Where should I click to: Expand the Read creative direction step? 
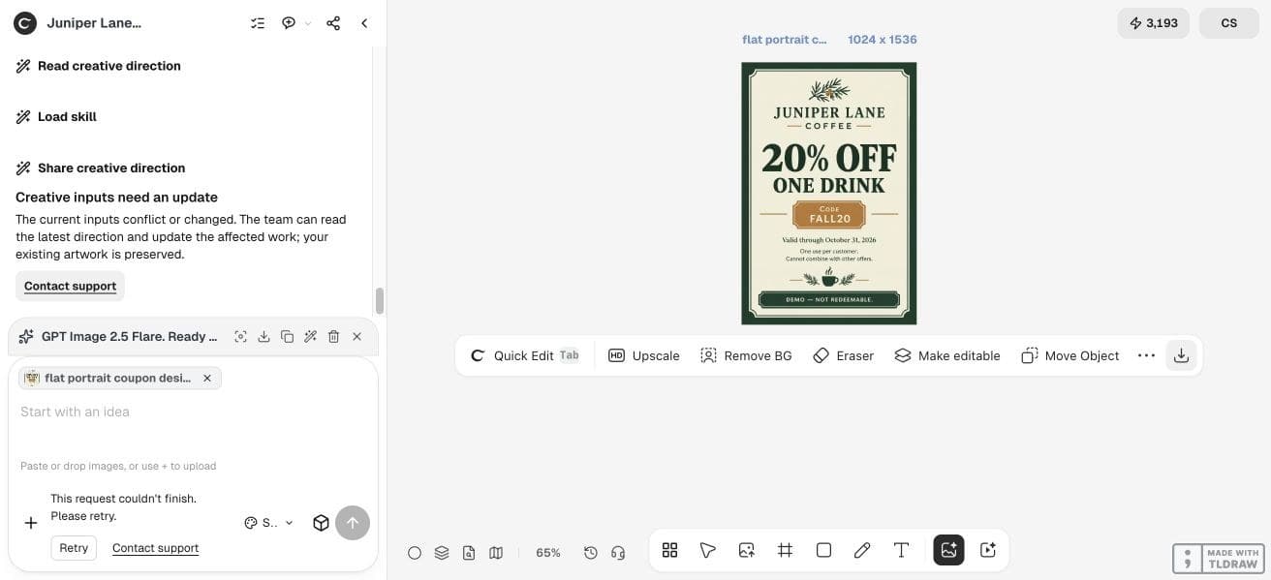point(99,66)
